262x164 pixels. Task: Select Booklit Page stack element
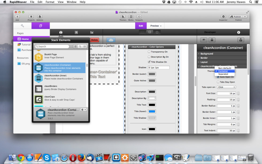click(x=60, y=57)
